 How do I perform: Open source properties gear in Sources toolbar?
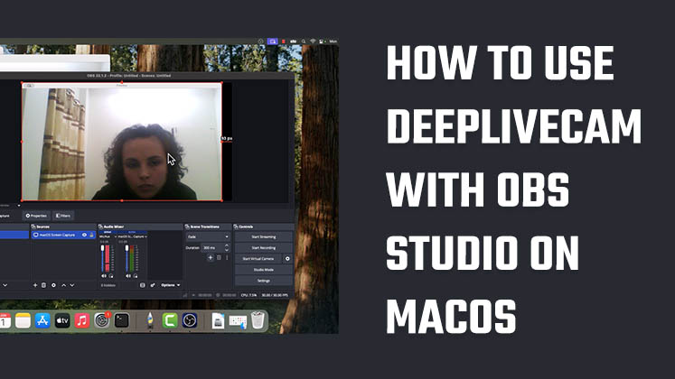[53, 285]
